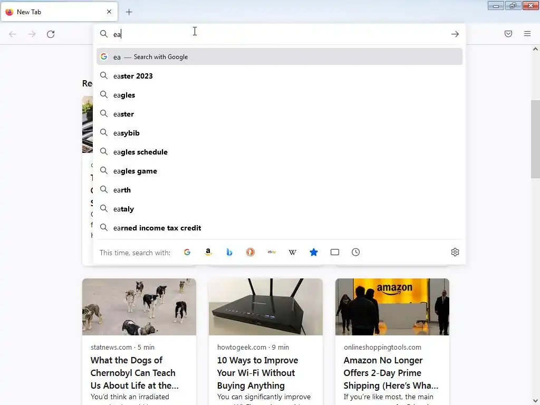
Task: Click the page vertical scrollbar thumb
Action: pos(535,139)
